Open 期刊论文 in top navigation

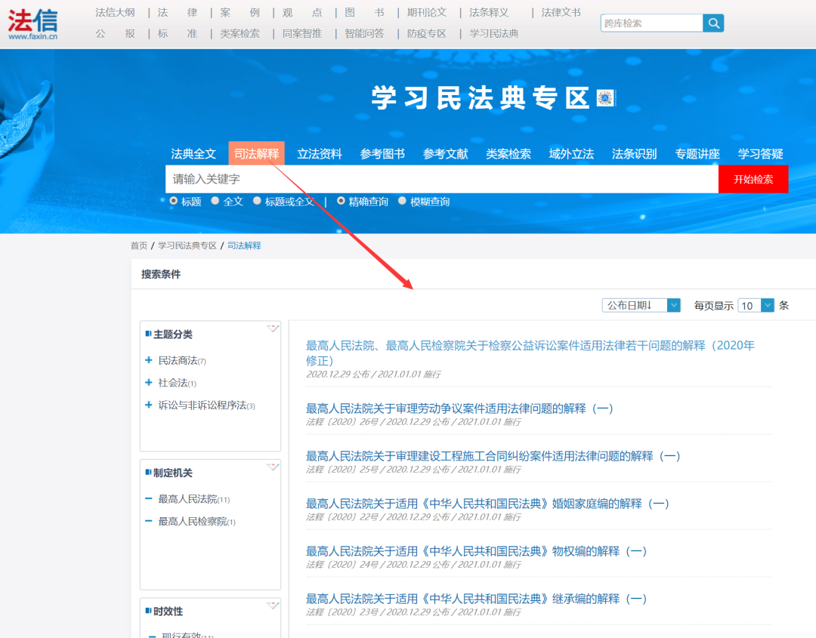point(427,13)
